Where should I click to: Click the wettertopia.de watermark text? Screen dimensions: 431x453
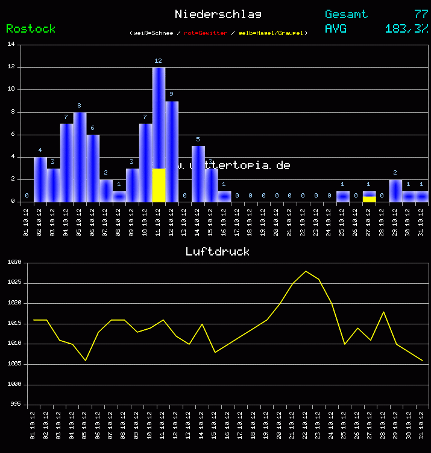(x=235, y=165)
